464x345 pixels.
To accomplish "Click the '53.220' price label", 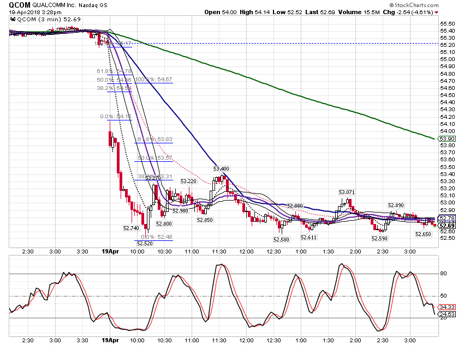I will (188, 181).
